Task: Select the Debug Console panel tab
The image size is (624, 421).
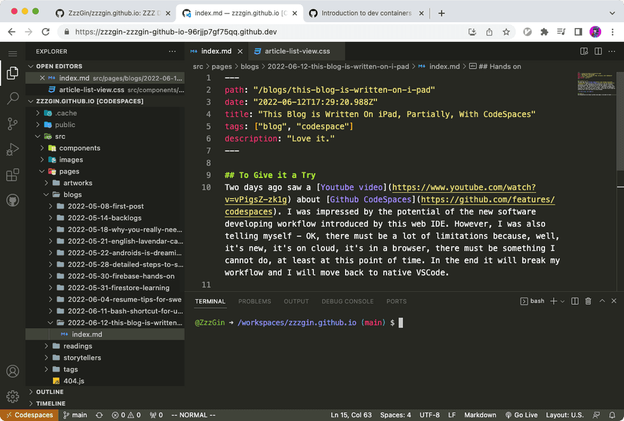Action: [x=348, y=301]
